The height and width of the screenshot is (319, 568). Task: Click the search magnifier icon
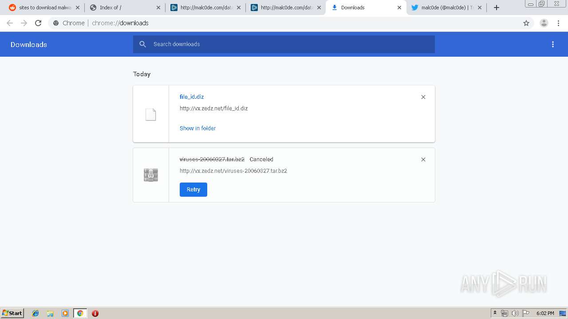pos(142,44)
